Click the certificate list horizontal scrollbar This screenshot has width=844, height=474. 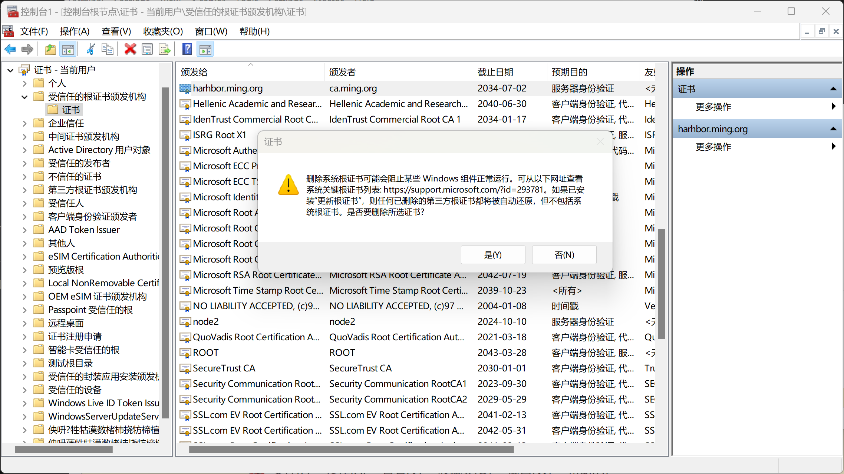click(x=351, y=450)
